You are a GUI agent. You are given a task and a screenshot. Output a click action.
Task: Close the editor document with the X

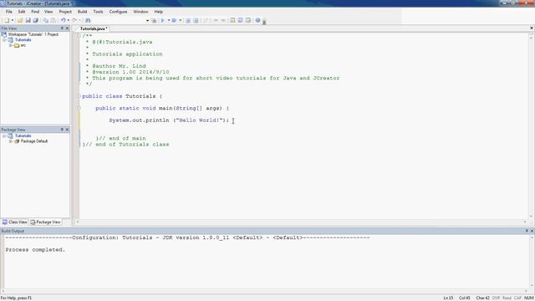(532, 28)
